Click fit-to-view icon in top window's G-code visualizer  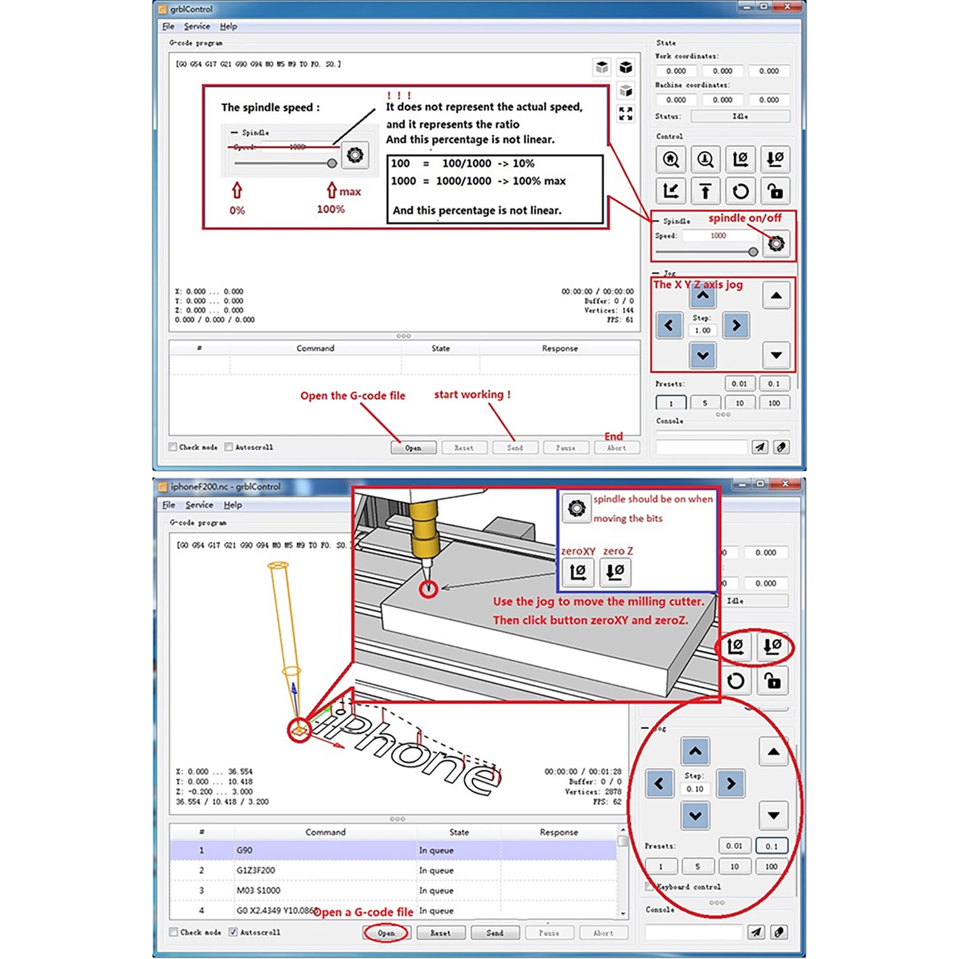(x=625, y=113)
